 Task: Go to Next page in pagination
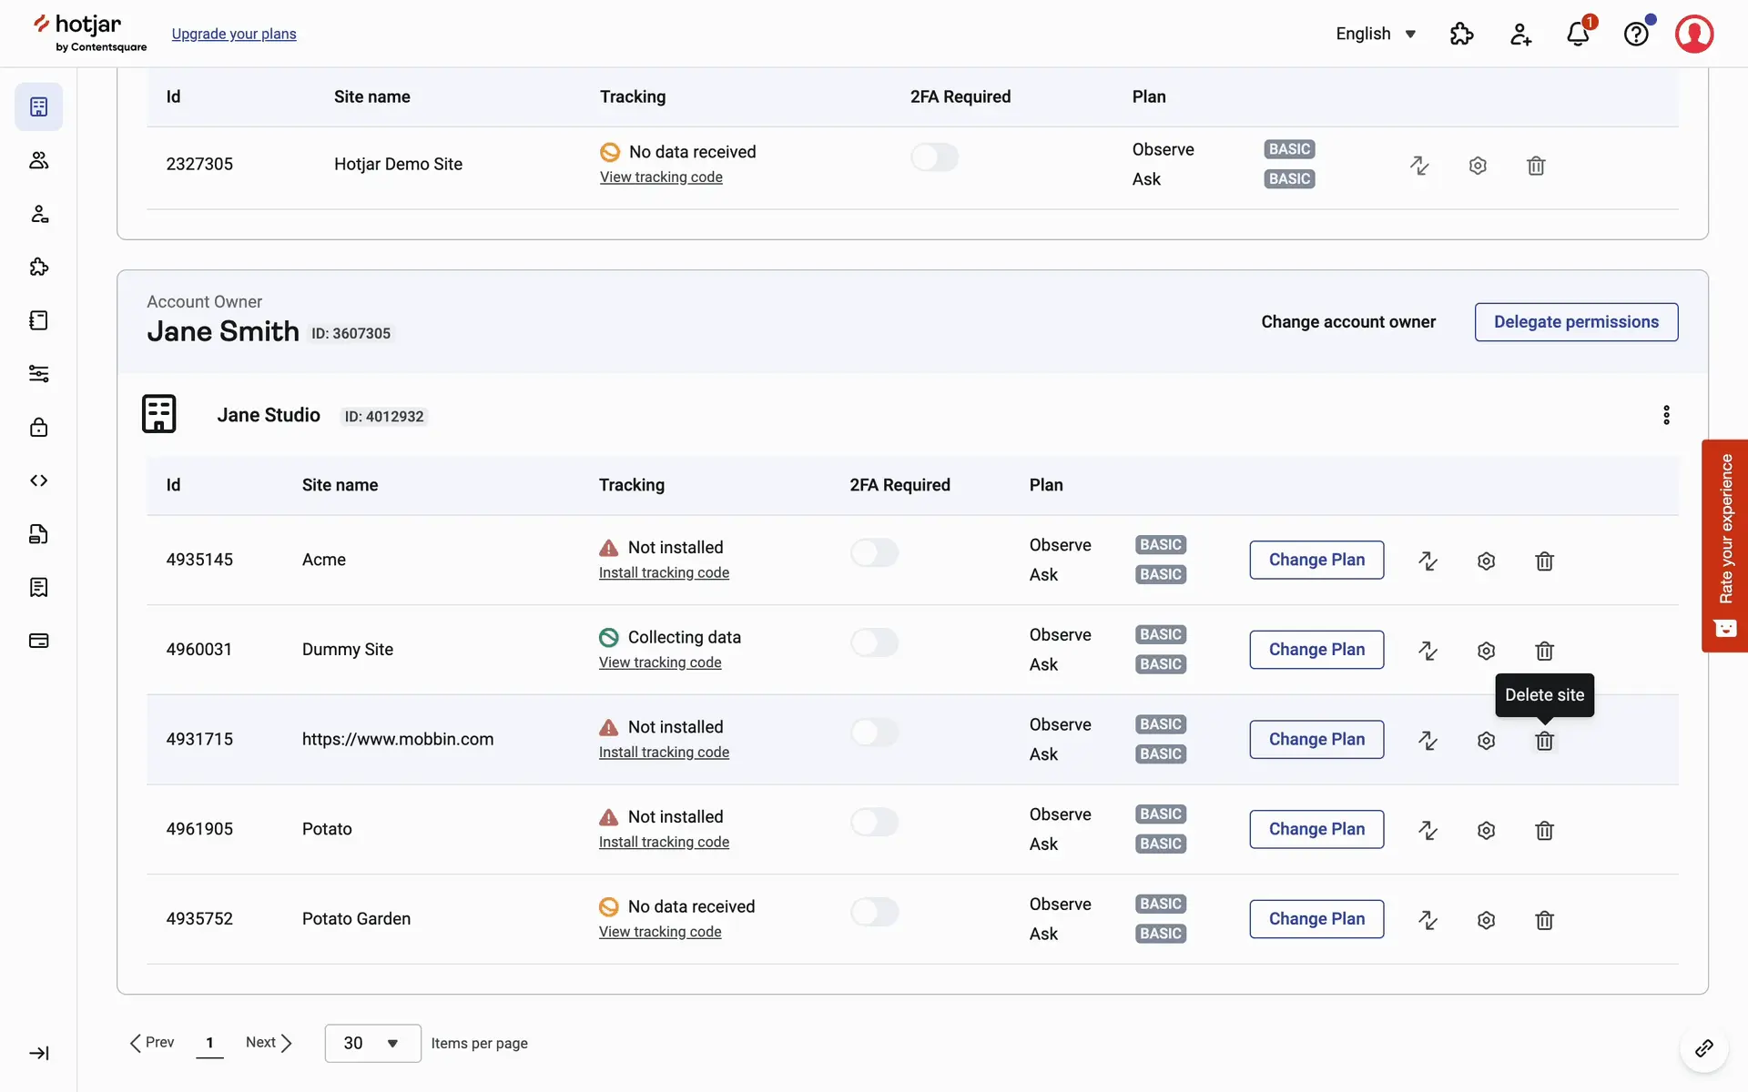[269, 1043]
